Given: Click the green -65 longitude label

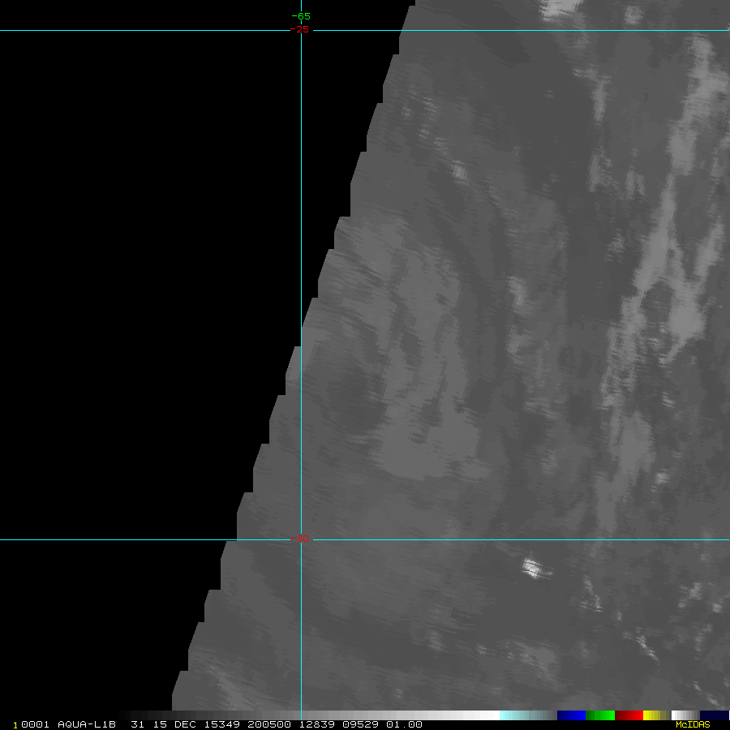Looking at the screenshot, I should click(x=301, y=16).
